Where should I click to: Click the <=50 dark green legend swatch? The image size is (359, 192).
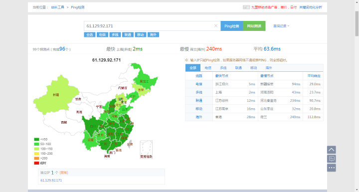click(36, 139)
